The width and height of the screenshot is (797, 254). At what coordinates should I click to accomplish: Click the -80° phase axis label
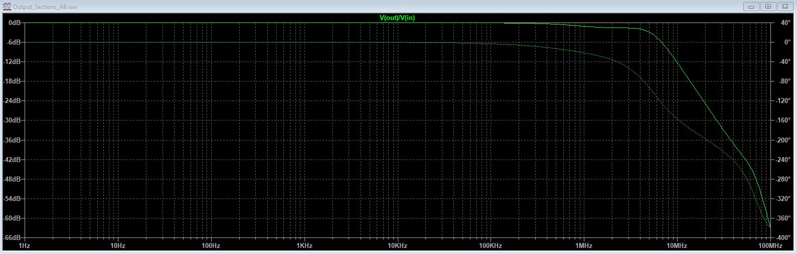784,81
